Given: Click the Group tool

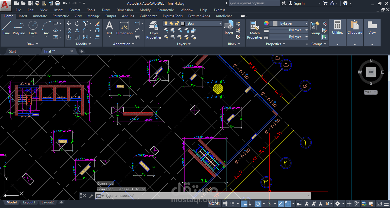Looking at the screenshot, I should [x=315, y=28].
